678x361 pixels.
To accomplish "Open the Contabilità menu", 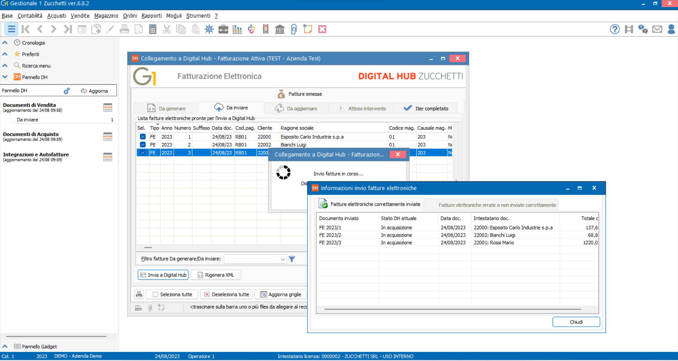I will pos(30,16).
